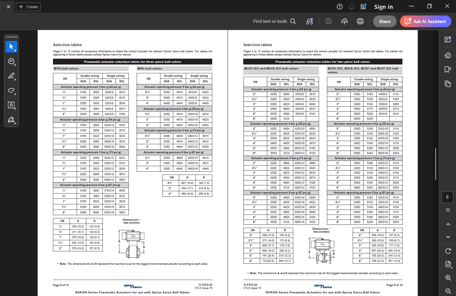Click the '731(28.8)' dimension cell

pos(268,261)
